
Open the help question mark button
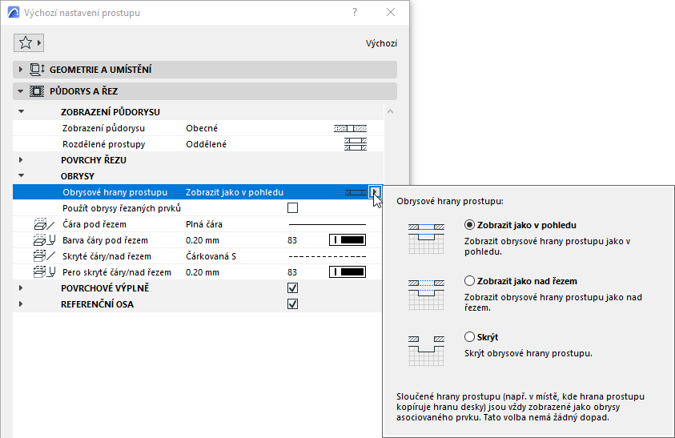pyautogui.click(x=355, y=13)
